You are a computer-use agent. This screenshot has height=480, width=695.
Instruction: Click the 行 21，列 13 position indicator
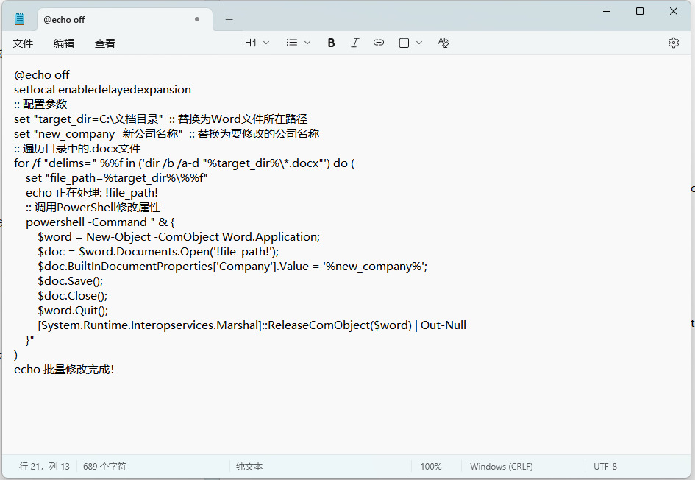44,466
